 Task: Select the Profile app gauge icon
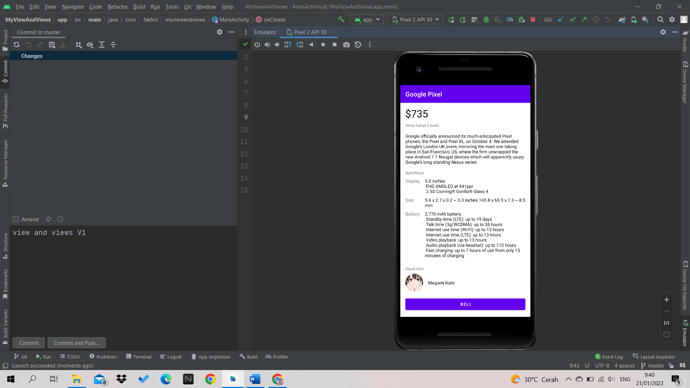click(509, 19)
